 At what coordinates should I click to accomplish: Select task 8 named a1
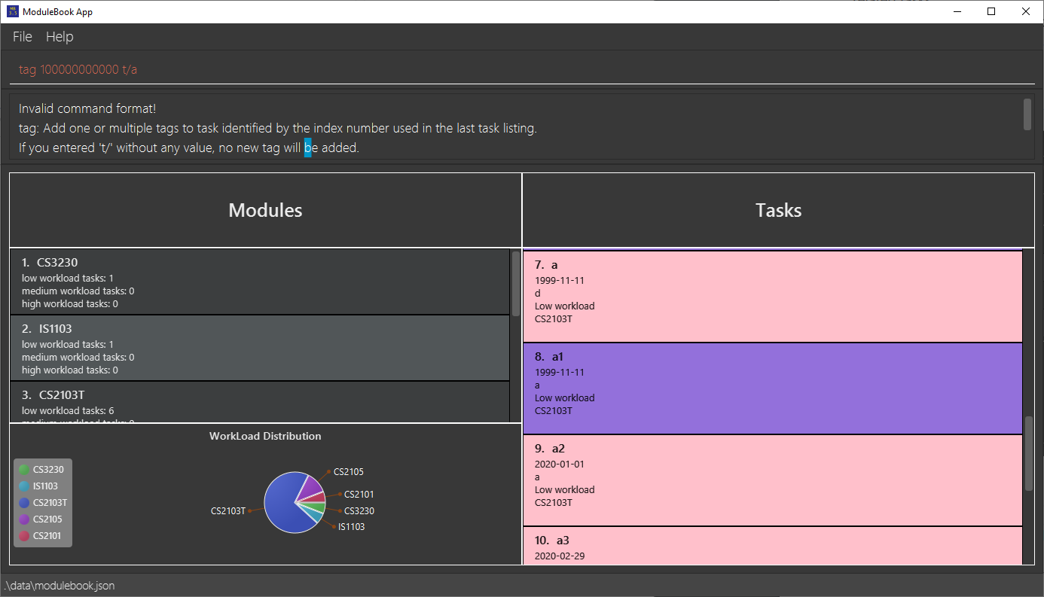[x=773, y=388]
